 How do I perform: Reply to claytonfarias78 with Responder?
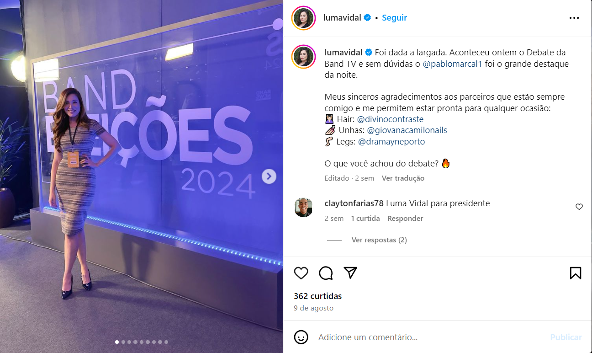(405, 219)
